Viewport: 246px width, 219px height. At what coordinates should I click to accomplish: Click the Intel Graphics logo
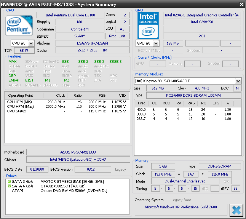148,25
